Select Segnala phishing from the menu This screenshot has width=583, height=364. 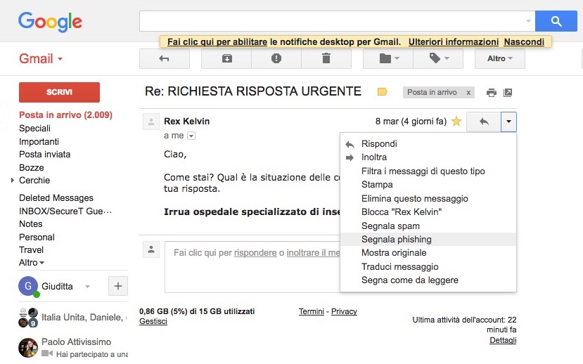tap(396, 240)
